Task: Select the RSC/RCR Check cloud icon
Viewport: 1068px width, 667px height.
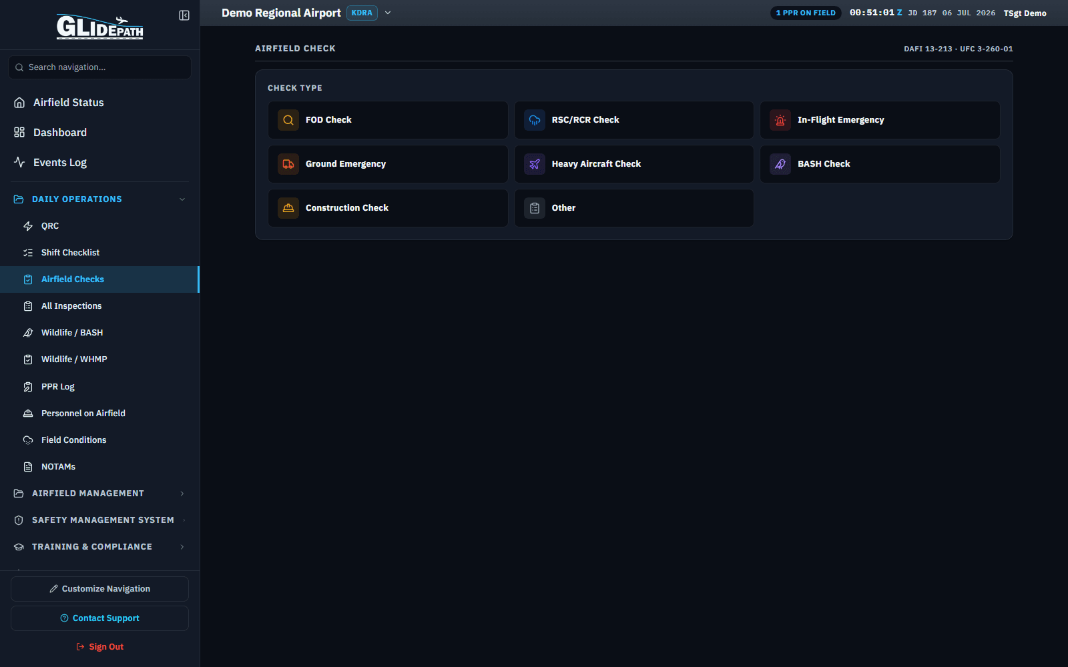Action: click(x=535, y=120)
